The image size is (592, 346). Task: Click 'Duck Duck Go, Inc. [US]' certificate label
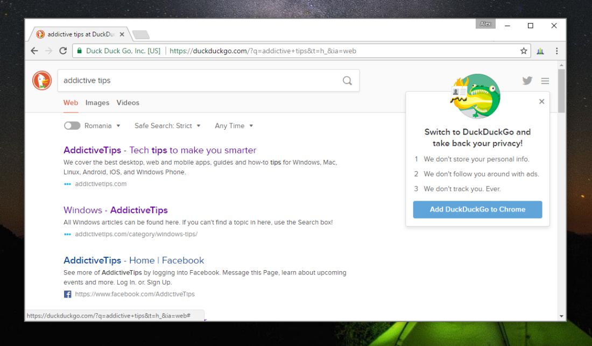[x=123, y=51]
